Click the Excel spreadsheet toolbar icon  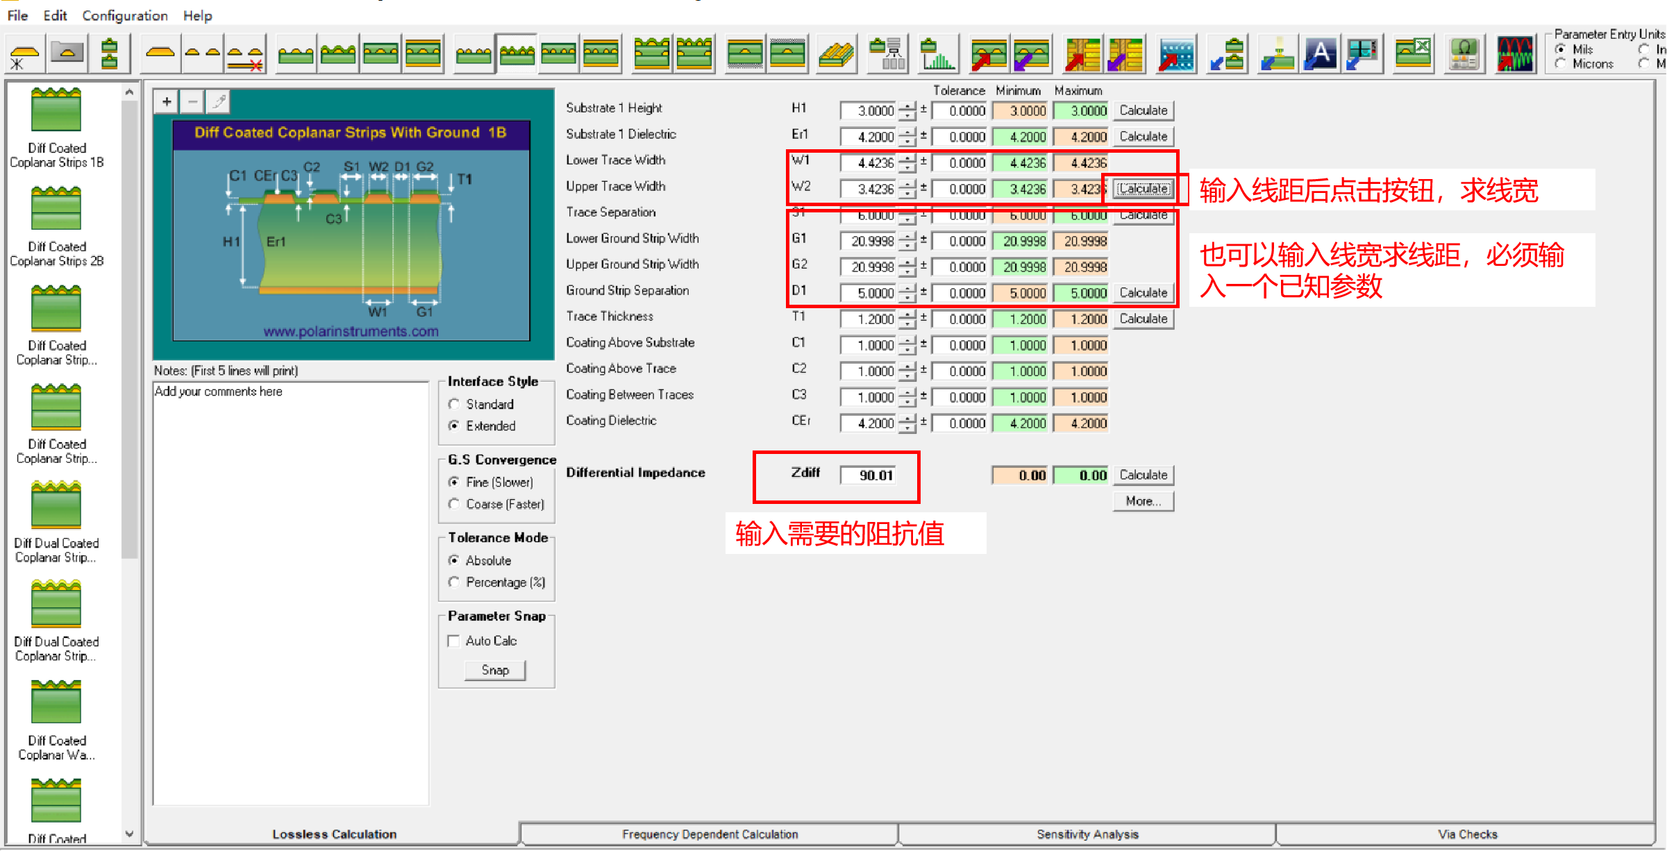pyautogui.click(x=1414, y=54)
